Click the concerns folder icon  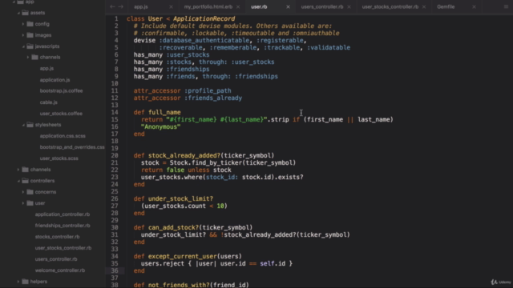[x=30, y=192]
